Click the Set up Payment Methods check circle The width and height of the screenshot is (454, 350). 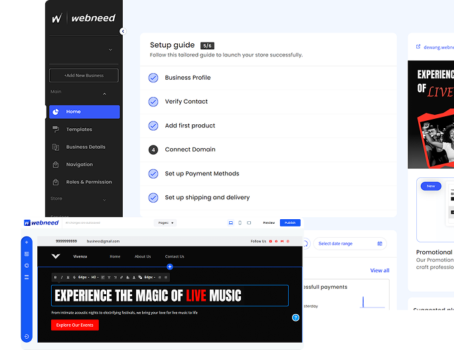coord(153,173)
